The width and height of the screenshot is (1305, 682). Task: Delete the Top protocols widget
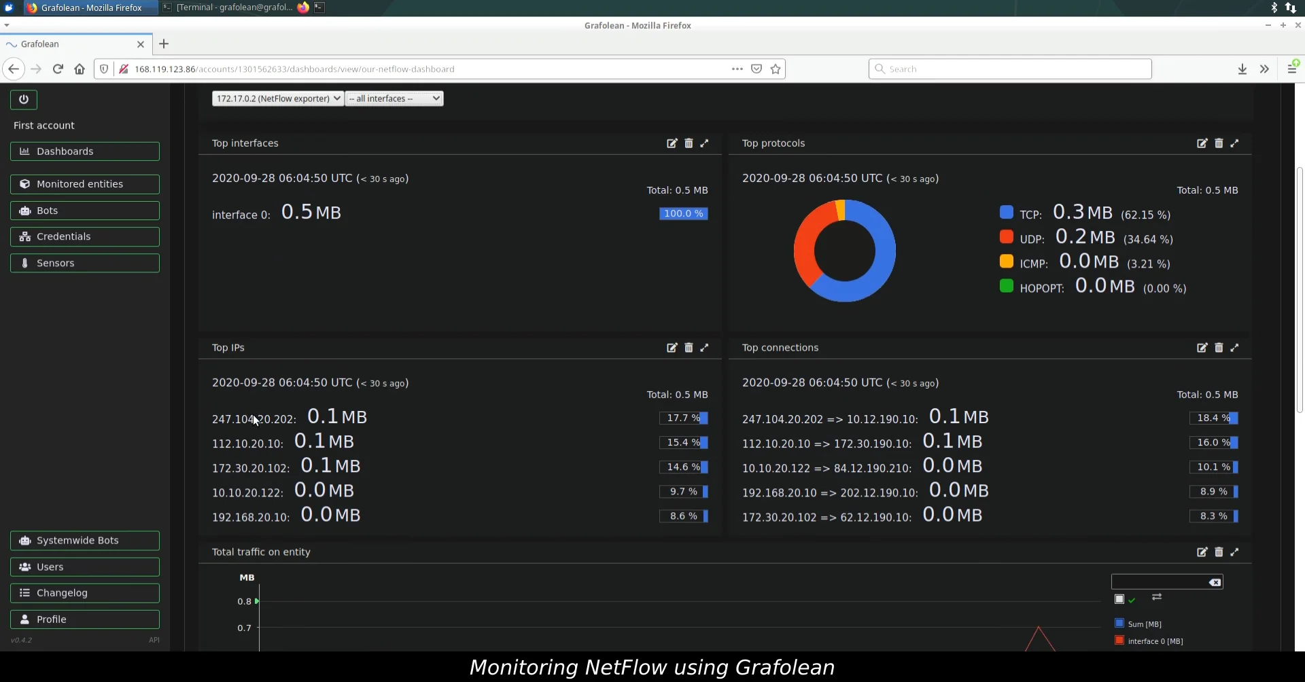pyautogui.click(x=1219, y=143)
